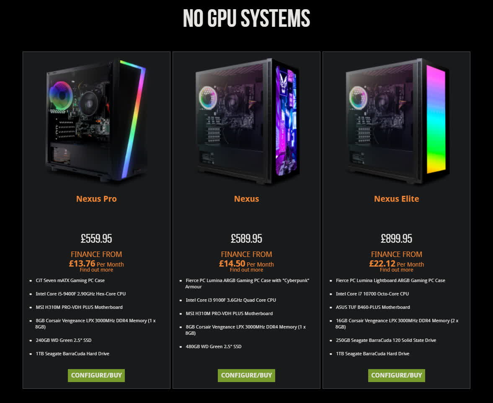The width and height of the screenshot is (493, 403).
Task: Click Finance From text under Nexus Elite
Action: coord(397,254)
